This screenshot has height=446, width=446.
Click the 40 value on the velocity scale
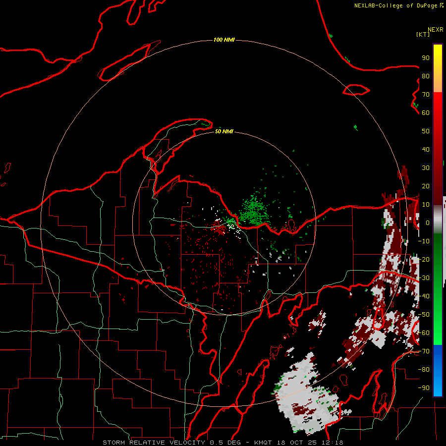[x=426, y=149]
